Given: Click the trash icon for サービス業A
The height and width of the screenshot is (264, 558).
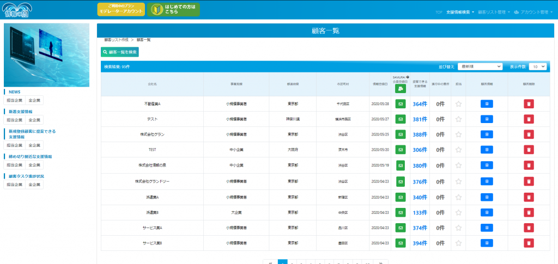Looking at the screenshot, I should [529, 228].
